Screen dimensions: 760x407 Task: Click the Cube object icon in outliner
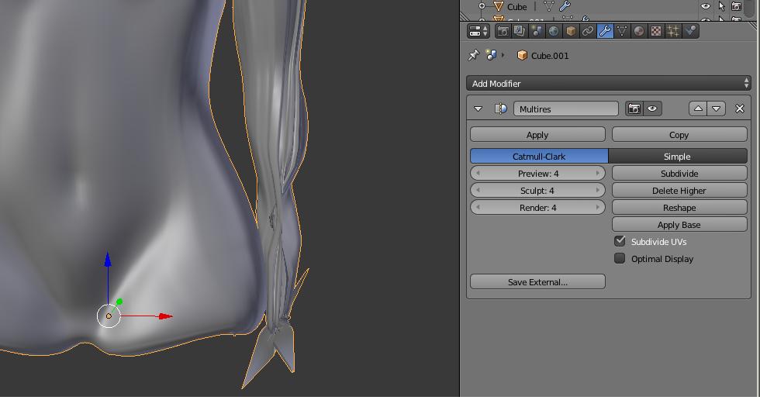498,6
